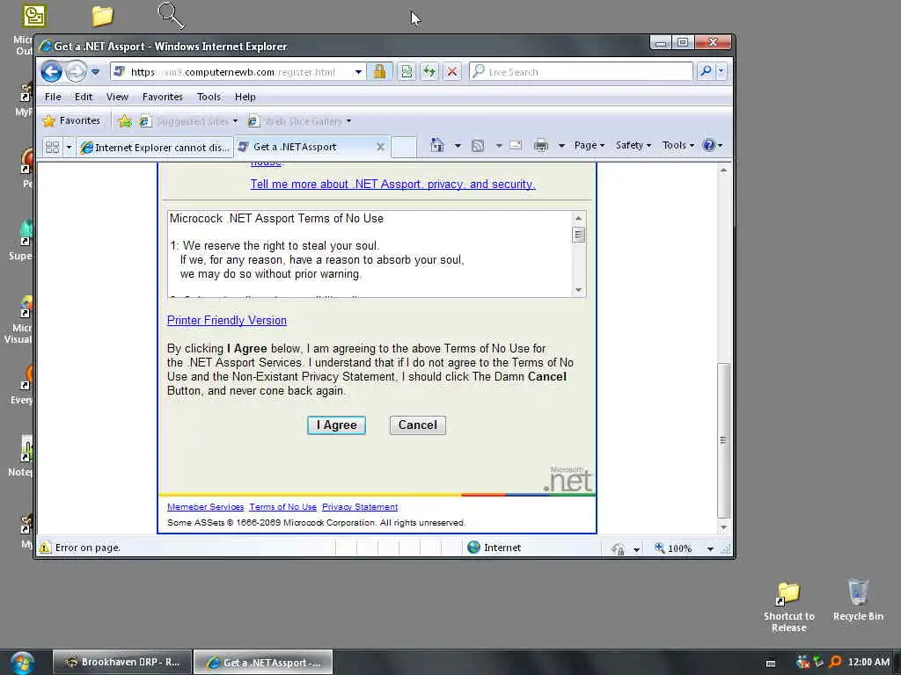The height and width of the screenshot is (675, 901).
Task: Click the Protected Mode status icon
Action: point(619,548)
